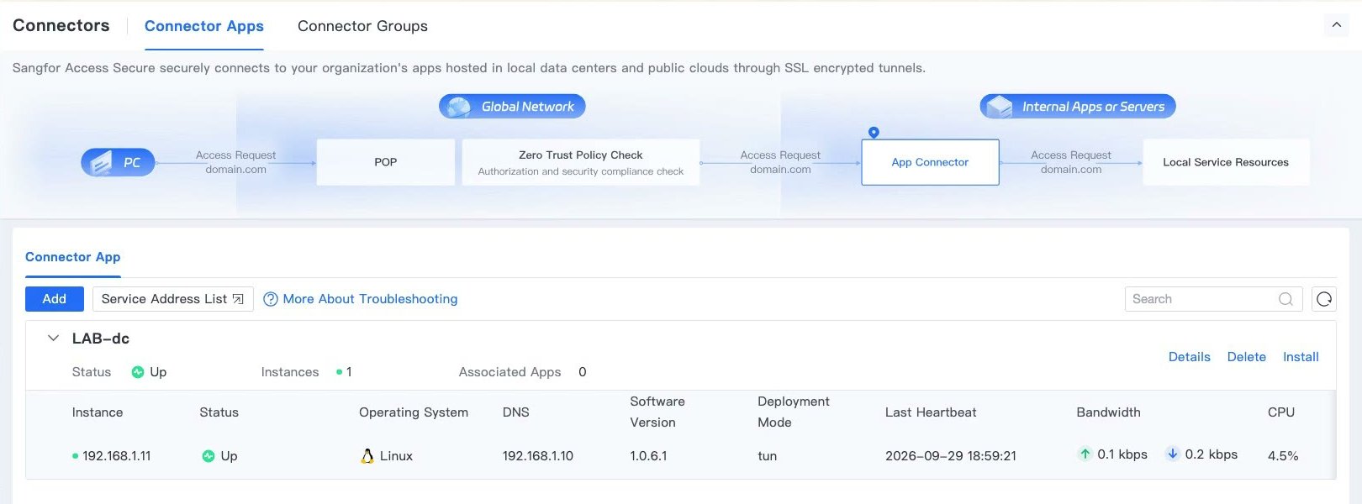This screenshot has width=1362, height=504.
Task: Click the instance row's Up status icon
Action: [209, 456]
